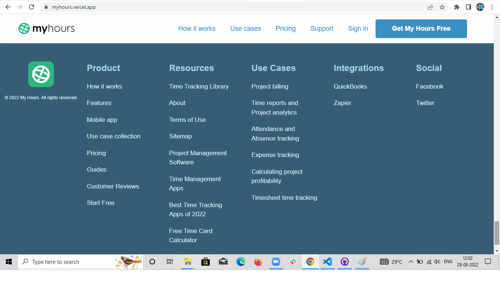Open QuickBooks integration link
Viewport: 500px width, 281px height.
pos(350,86)
